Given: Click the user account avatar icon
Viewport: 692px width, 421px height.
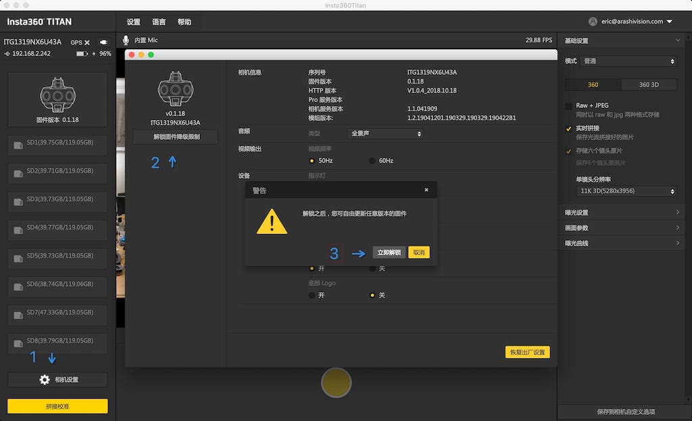Looking at the screenshot, I should [x=593, y=22].
